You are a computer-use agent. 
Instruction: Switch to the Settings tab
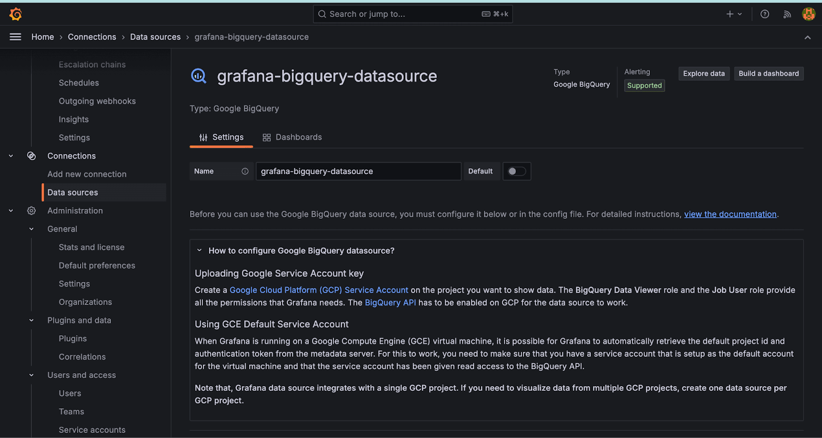click(x=221, y=138)
